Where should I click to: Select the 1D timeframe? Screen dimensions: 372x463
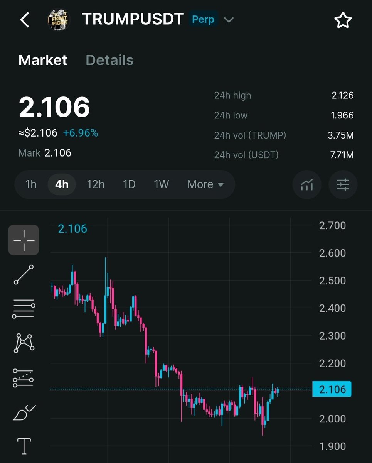point(129,184)
